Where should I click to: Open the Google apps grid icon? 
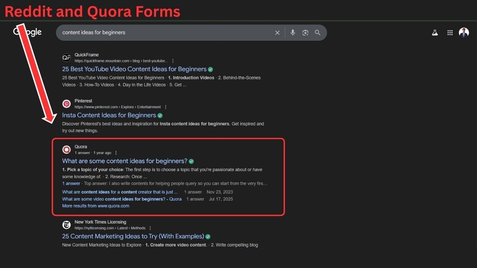click(450, 32)
